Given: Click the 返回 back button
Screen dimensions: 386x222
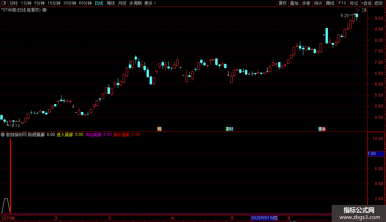Looking at the screenshot, I should click(x=378, y=3).
